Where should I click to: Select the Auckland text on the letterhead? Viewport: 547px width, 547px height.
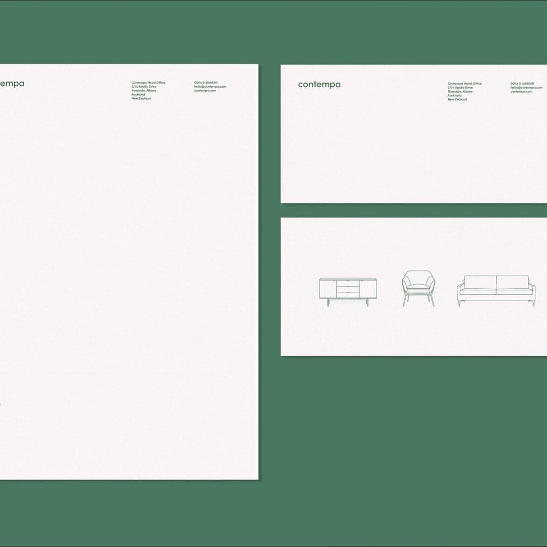137,94
